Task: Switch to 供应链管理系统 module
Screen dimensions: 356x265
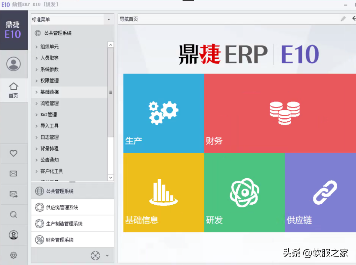Action: 73,207
